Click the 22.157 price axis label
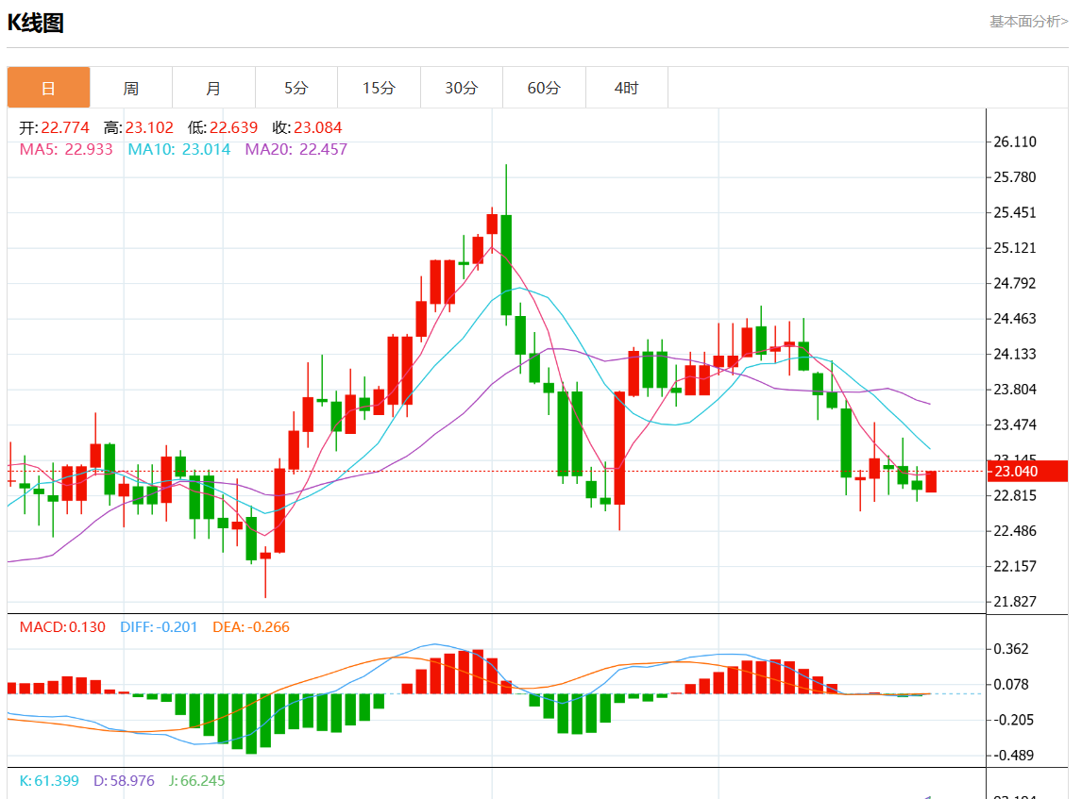This screenshot has width=1082, height=799. [1014, 567]
